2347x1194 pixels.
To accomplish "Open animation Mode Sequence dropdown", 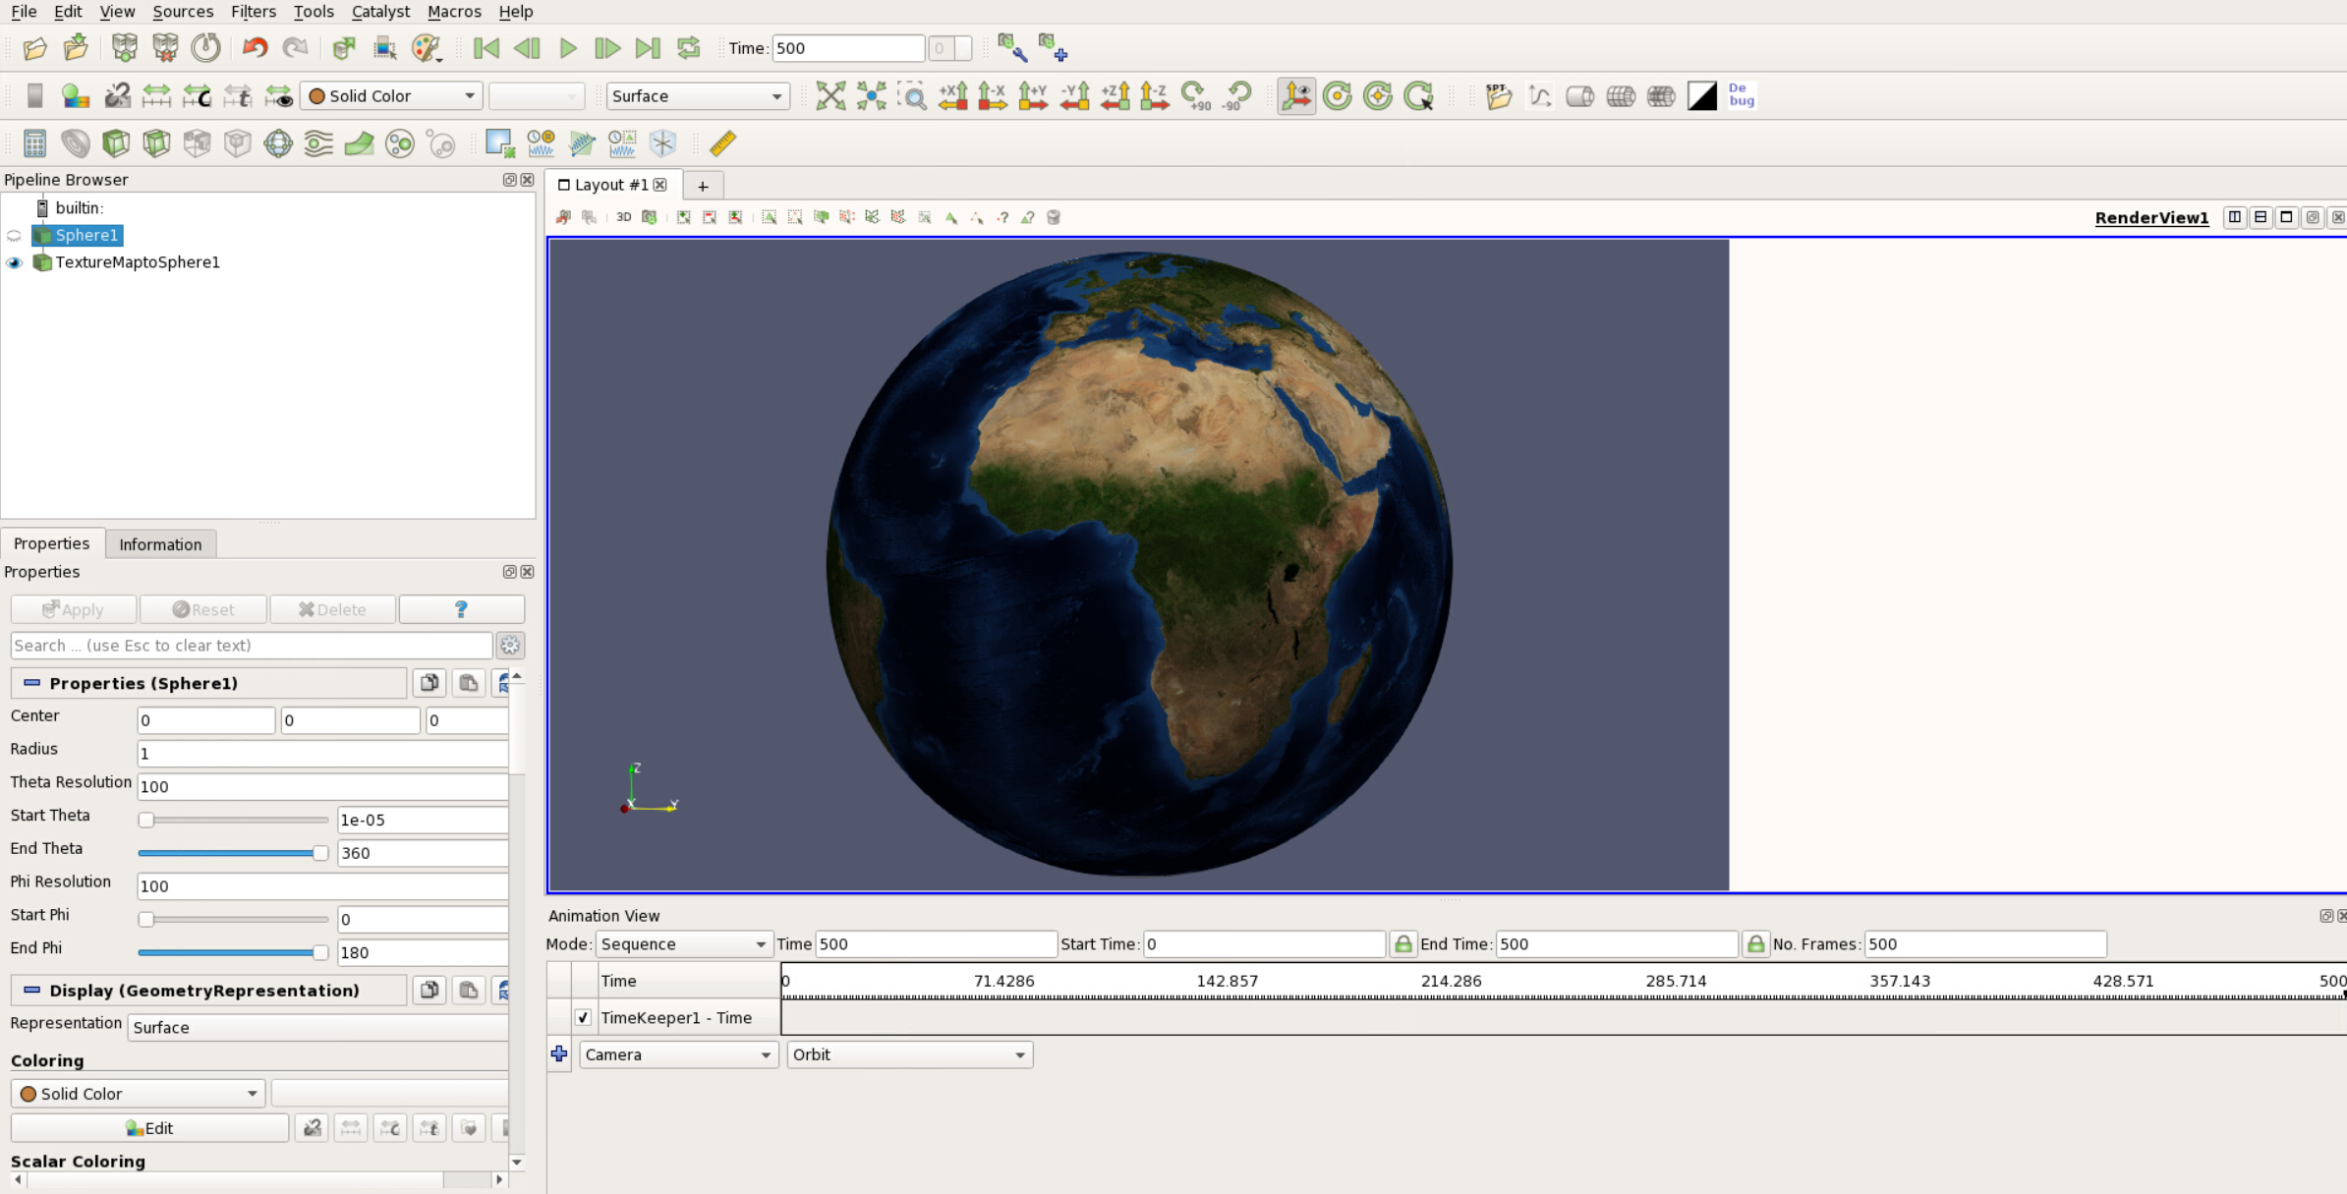I will tap(684, 944).
